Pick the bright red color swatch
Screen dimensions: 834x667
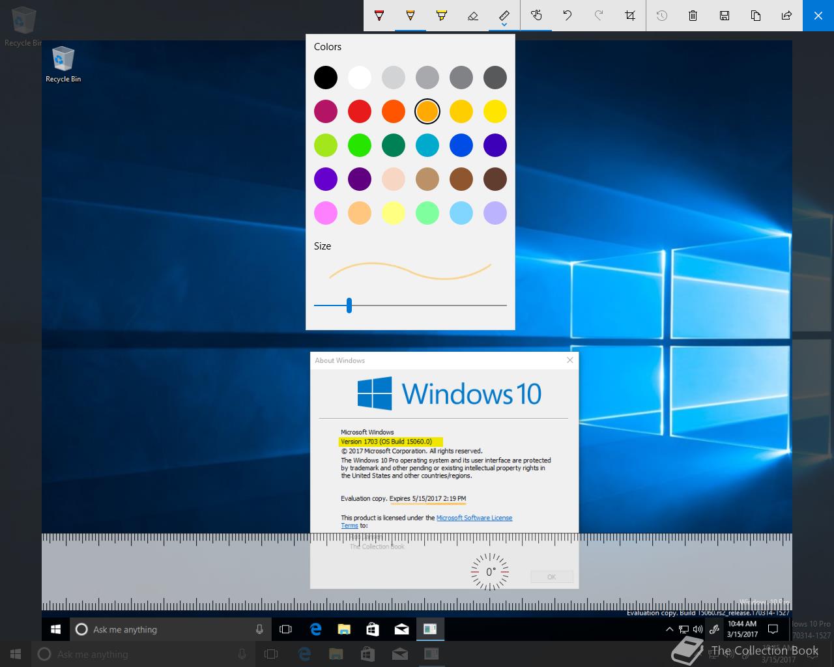tap(360, 111)
